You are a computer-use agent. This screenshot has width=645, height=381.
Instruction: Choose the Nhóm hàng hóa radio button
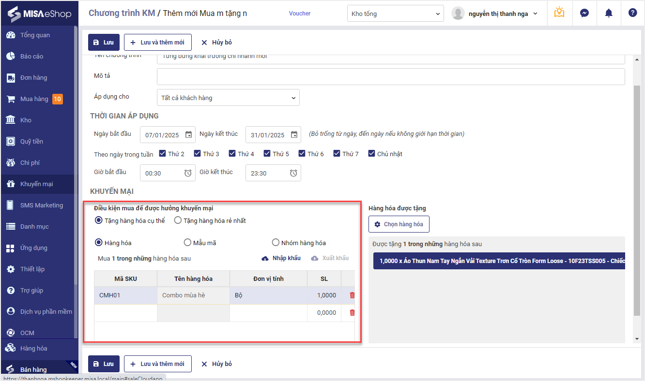276,243
